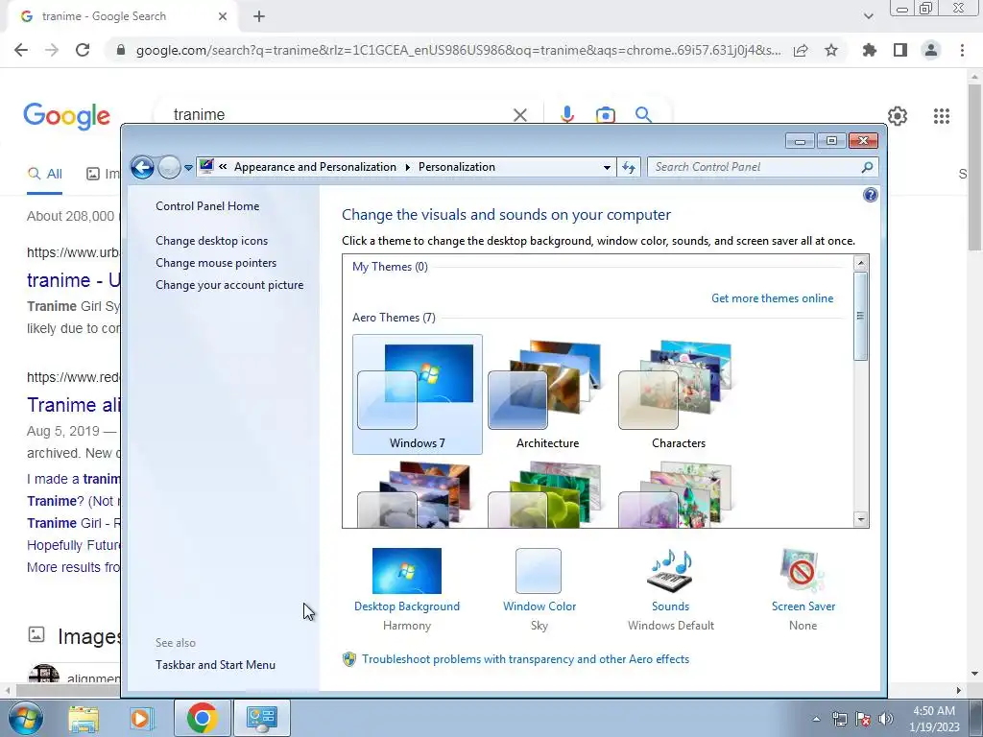This screenshot has width=983, height=737.
Task: Open Control Panel help icon
Action: coord(870,195)
